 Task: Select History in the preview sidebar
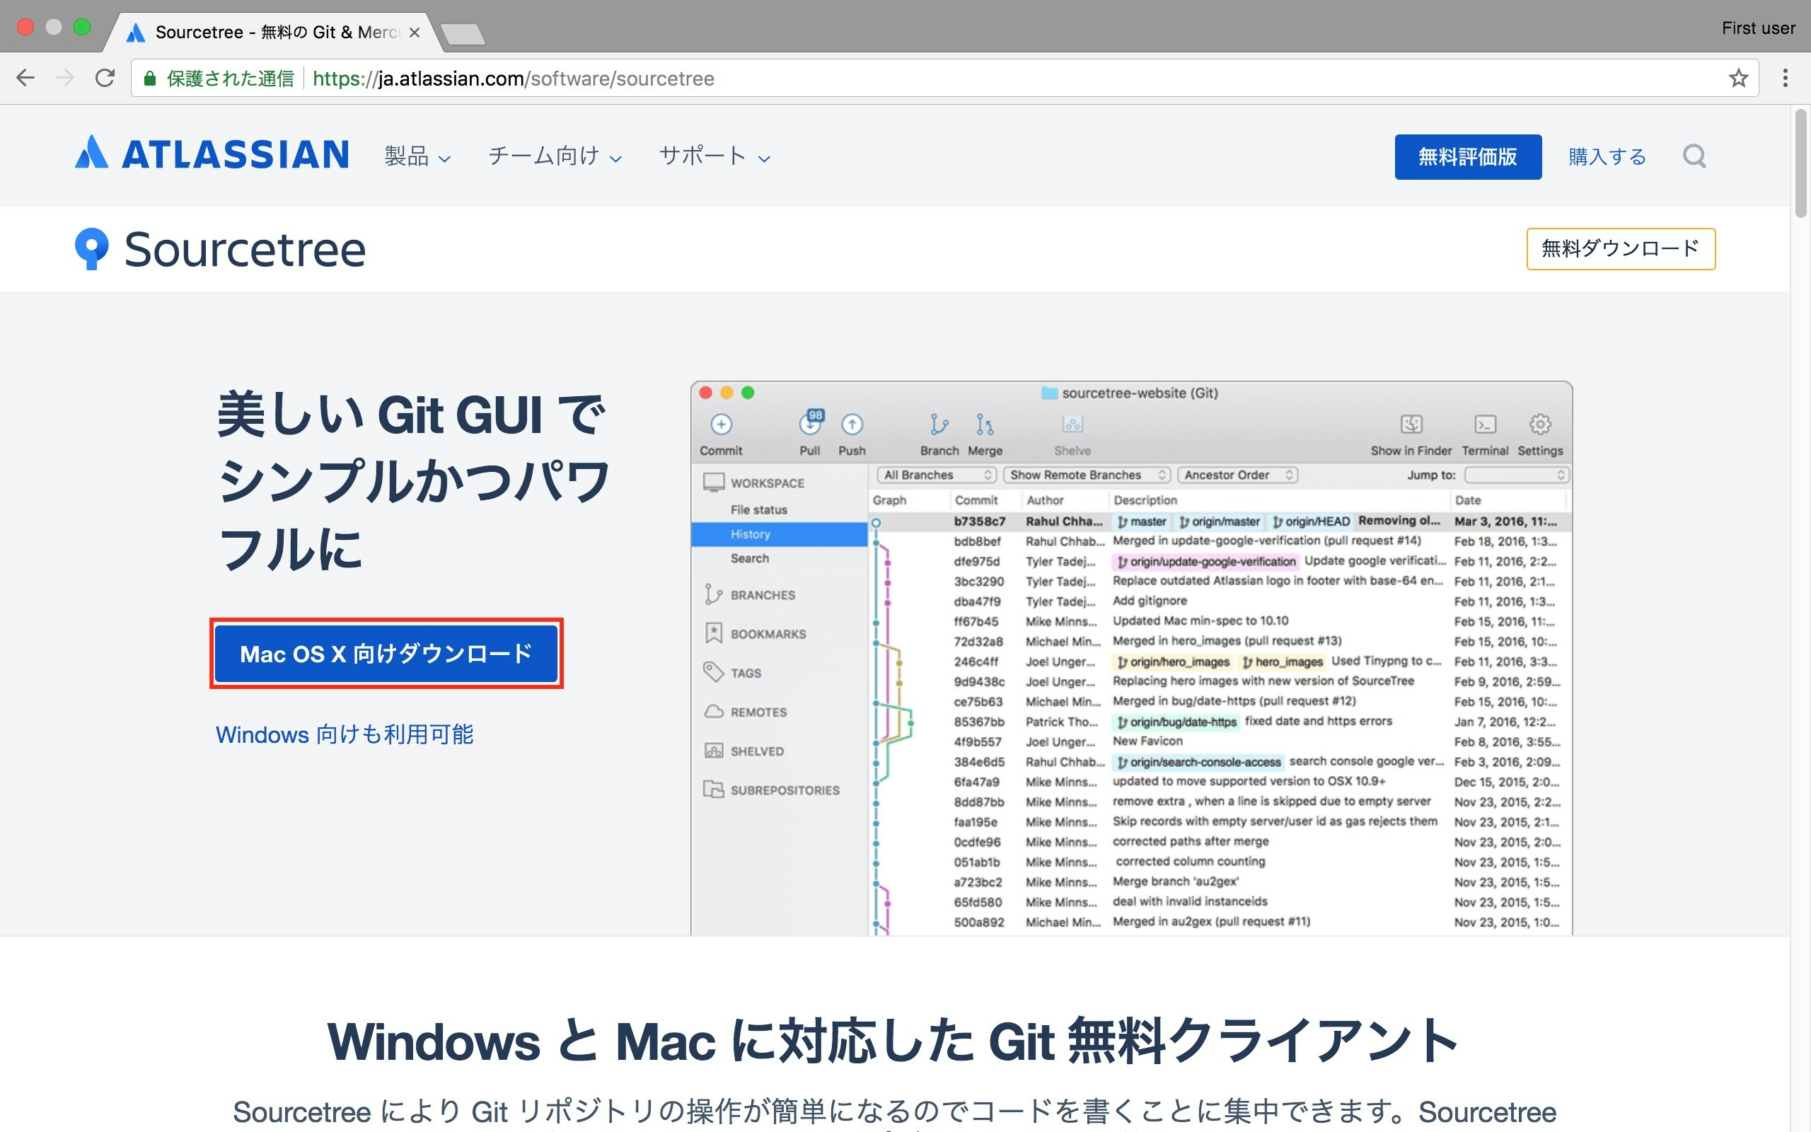pos(779,533)
